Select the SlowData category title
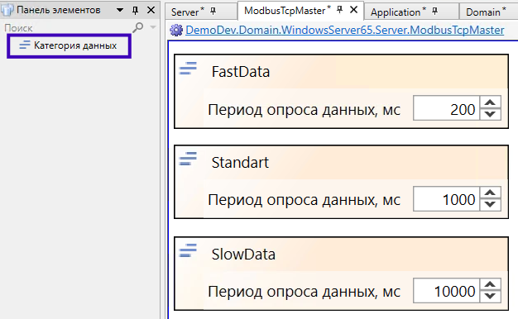This screenshot has width=518, height=319. point(243,254)
